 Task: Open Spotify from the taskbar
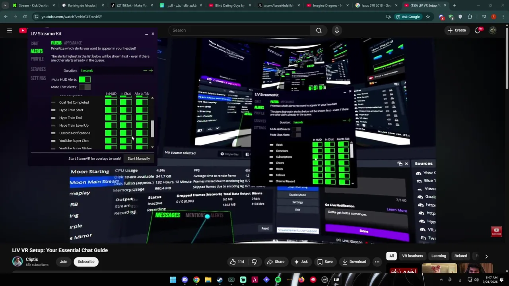(278, 280)
